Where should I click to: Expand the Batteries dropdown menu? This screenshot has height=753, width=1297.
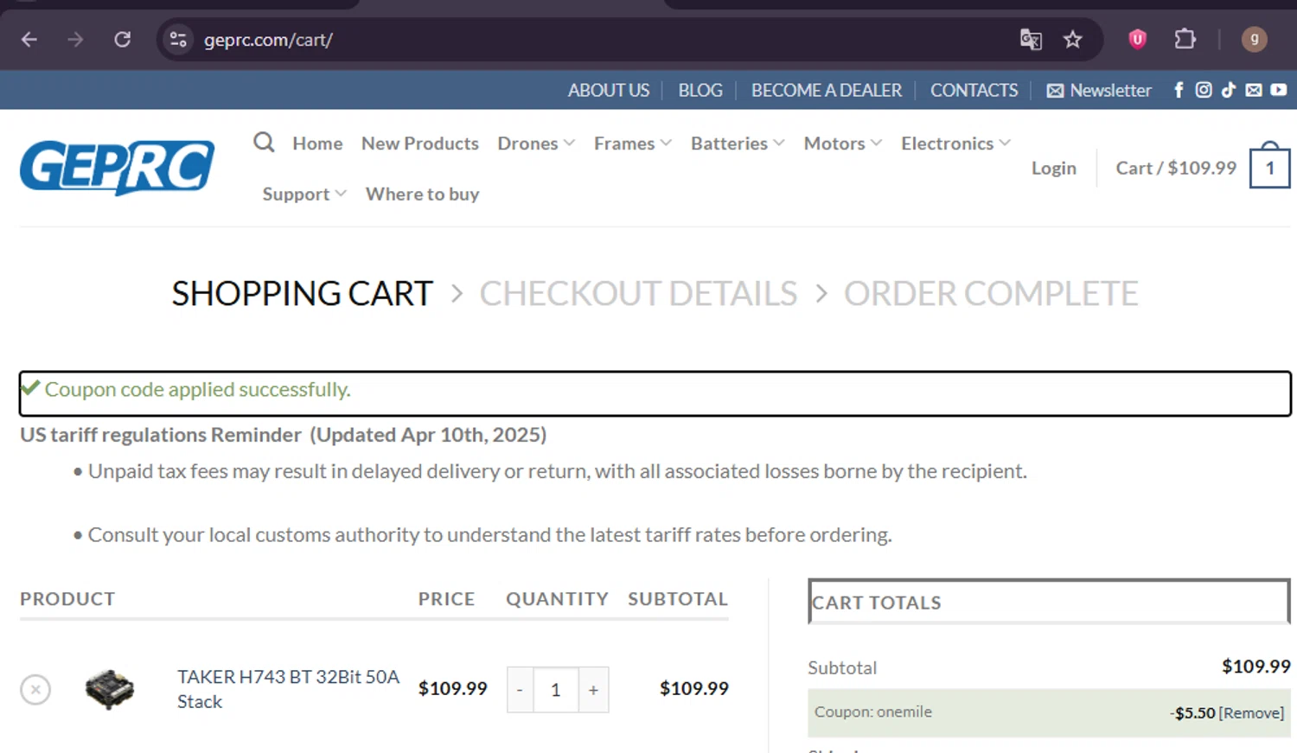738,144
